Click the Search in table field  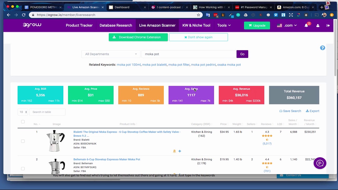[47, 112]
